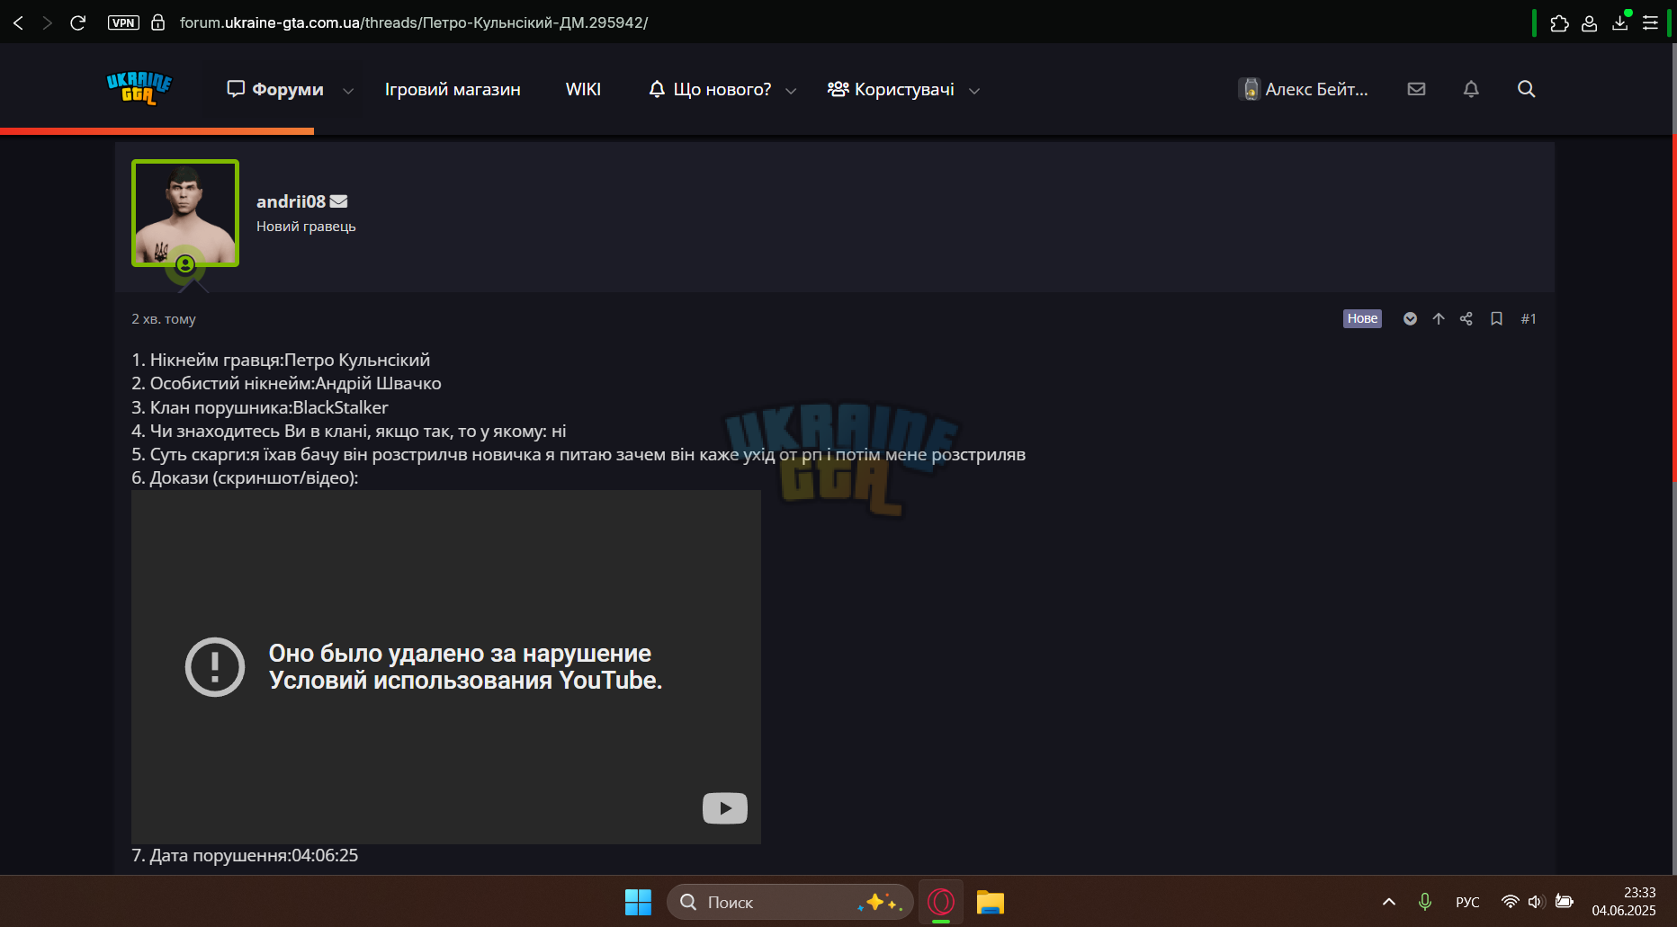Image resolution: width=1677 pixels, height=927 pixels.
Task: Open the volume speaker tray icon
Action: click(x=1536, y=902)
